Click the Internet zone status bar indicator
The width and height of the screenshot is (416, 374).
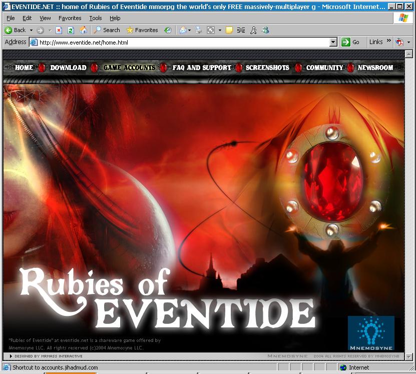pyautogui.click(x=355, y=367)
